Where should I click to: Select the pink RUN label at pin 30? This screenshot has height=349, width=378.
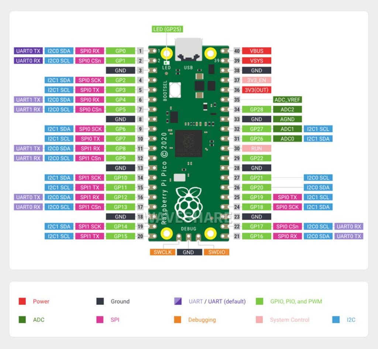257,149
